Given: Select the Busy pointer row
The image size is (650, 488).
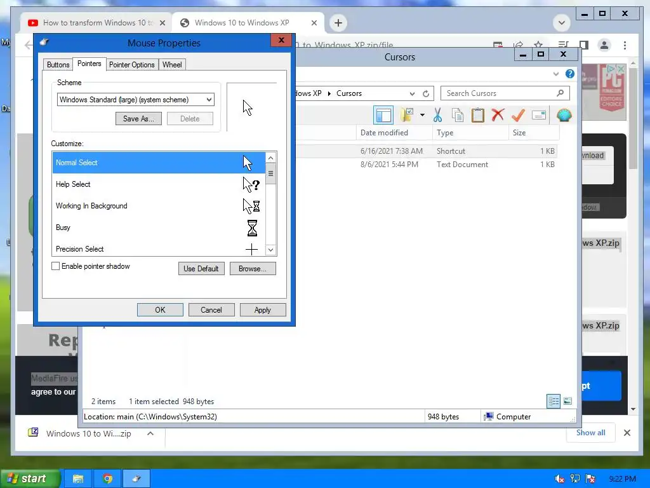Looking at the screenshot, I should pos(159,227).
